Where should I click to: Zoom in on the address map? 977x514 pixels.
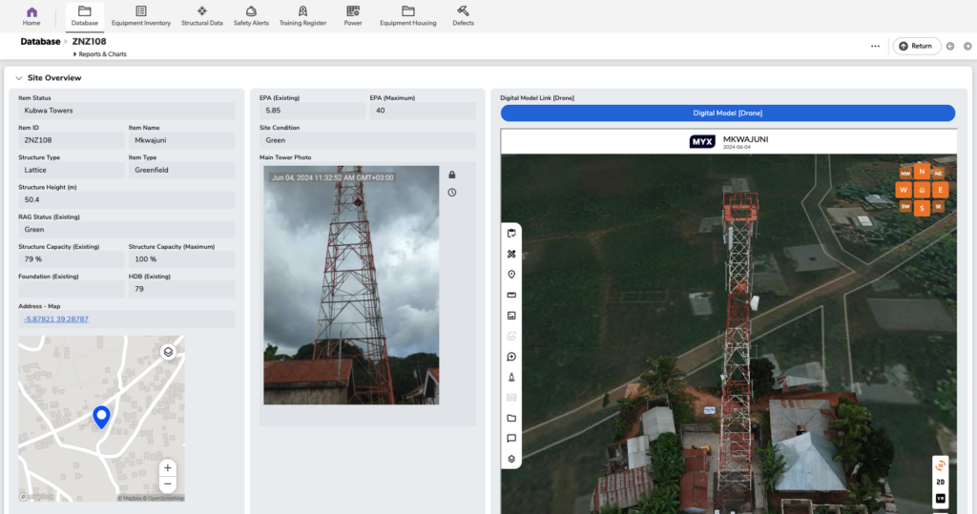167,468
